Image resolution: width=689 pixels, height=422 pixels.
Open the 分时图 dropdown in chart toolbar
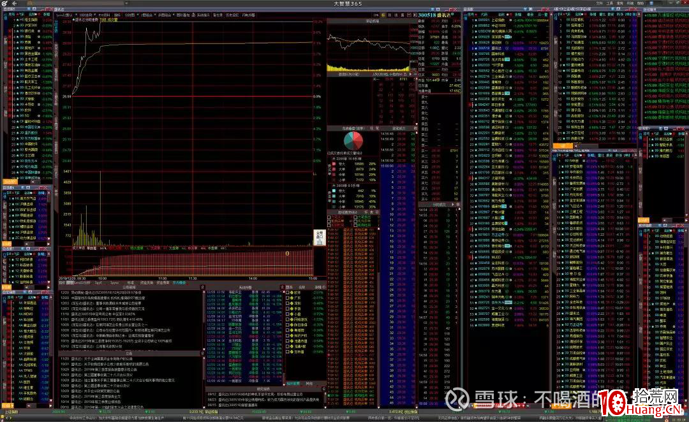point(137,15)
